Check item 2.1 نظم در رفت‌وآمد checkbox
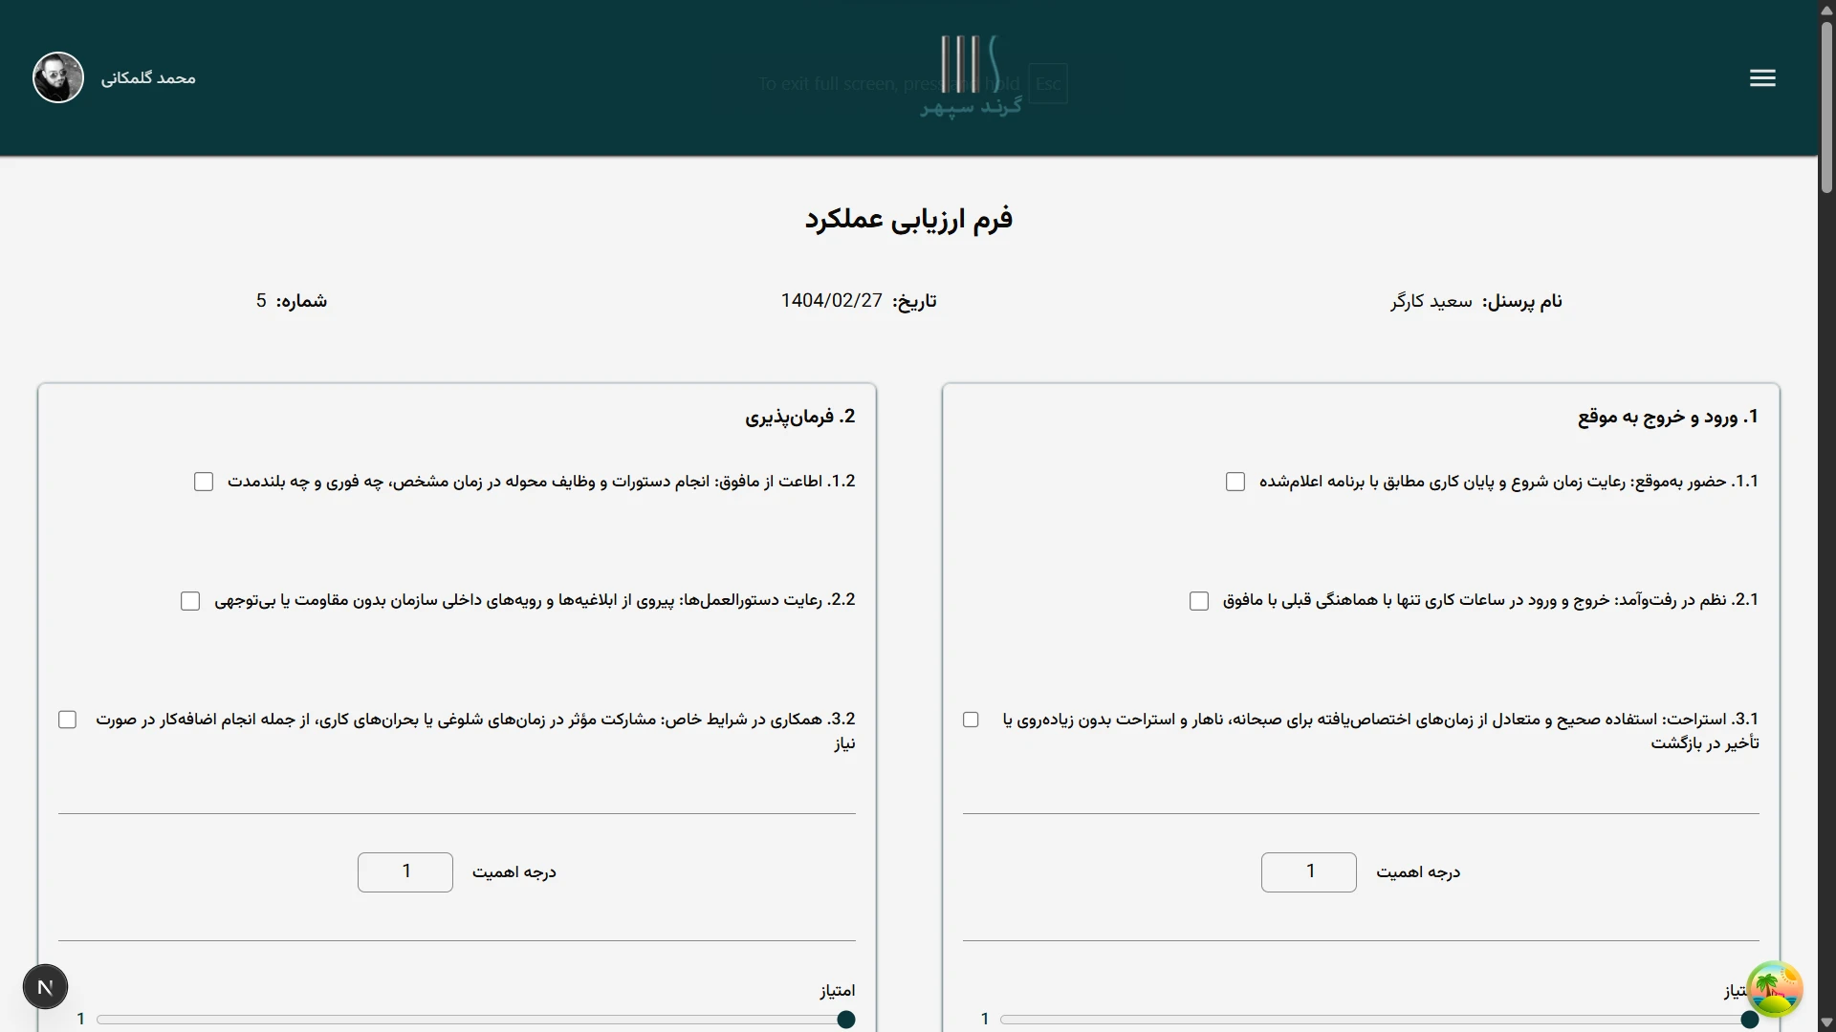Image resolution: width=1836 pixels, height=1032 pixels. click(x=1199, y=601)
